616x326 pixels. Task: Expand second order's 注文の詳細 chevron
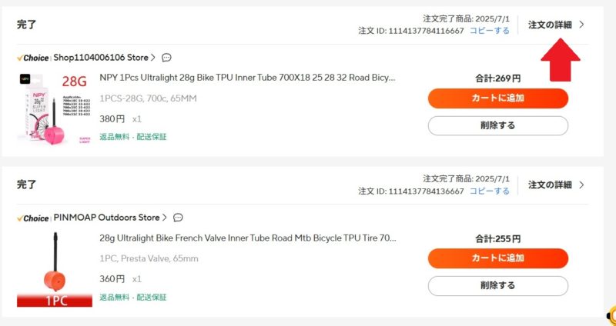(581, 185)
